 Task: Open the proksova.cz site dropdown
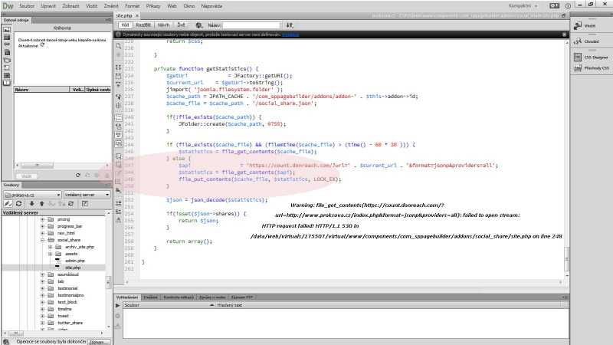32,195
